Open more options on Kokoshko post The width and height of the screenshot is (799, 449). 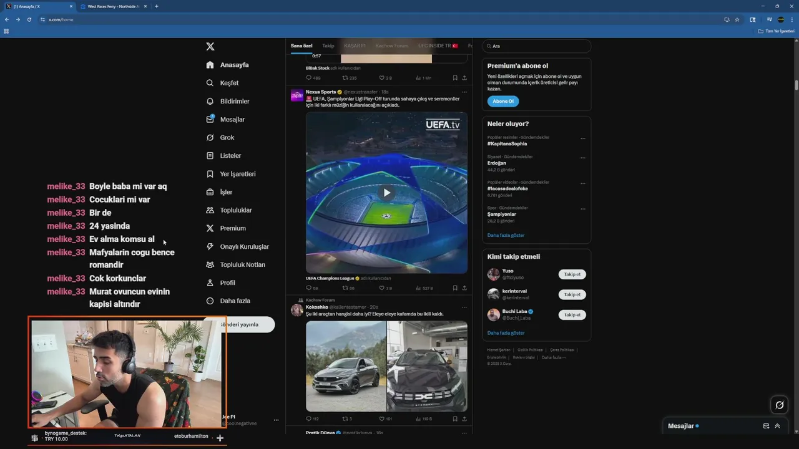[464, 307]
